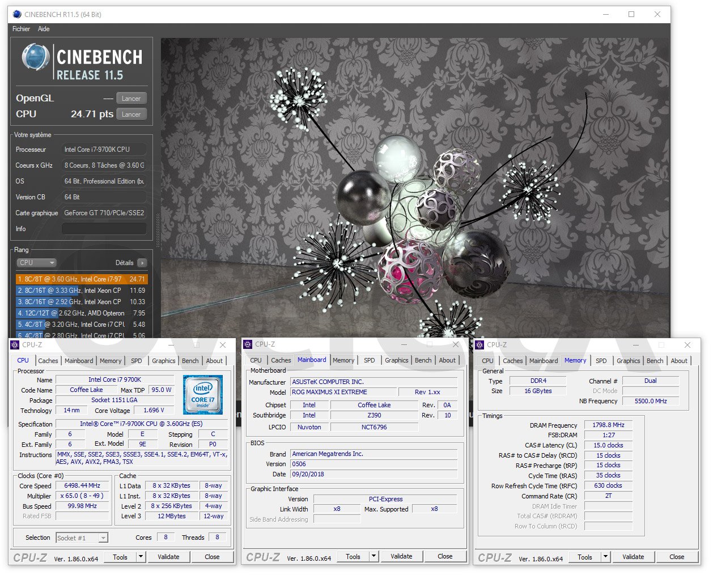Expand the Socket #1 selection dropdown
Screen dimensions: 713x580
coord(103,538)
